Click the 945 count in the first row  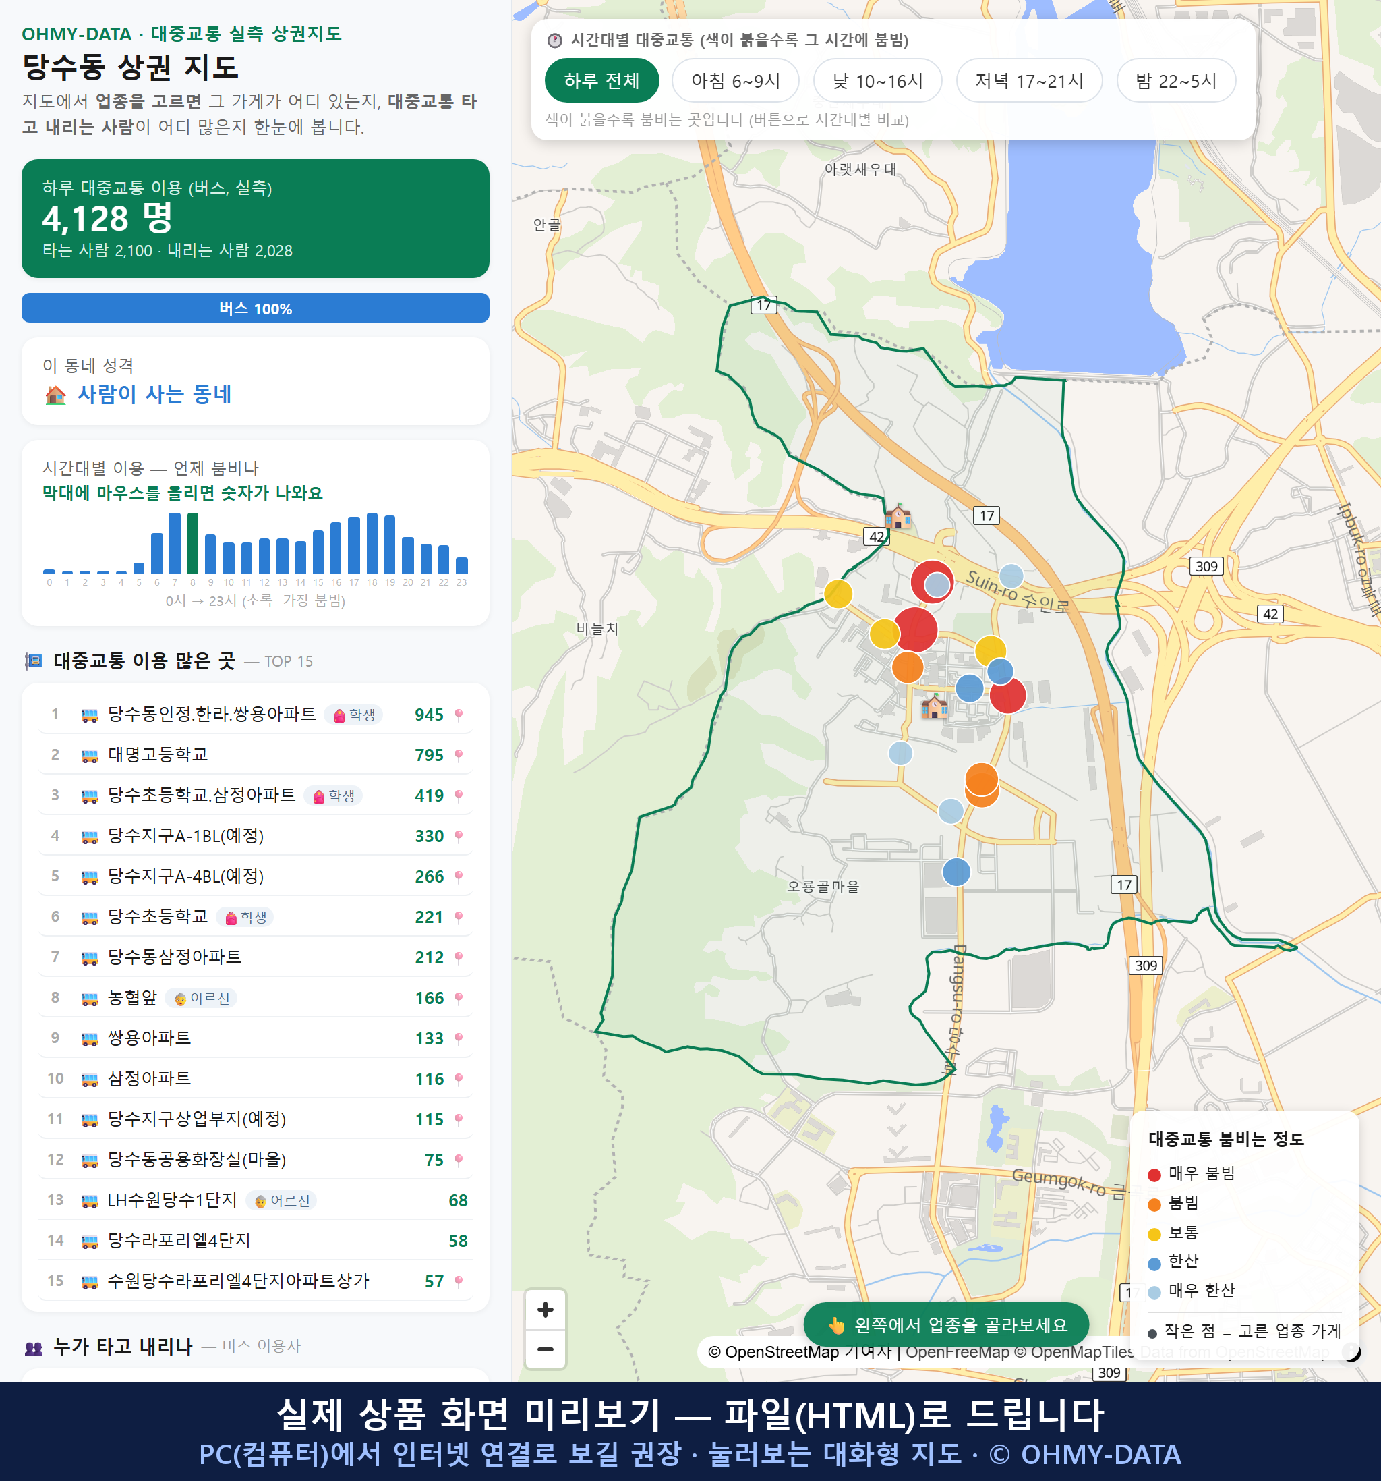click(430, 715)
